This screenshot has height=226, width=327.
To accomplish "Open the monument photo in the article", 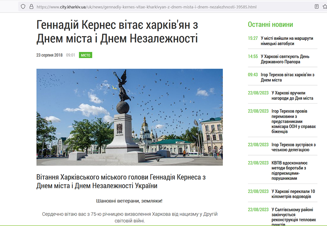I will click(x=129, y=117).
